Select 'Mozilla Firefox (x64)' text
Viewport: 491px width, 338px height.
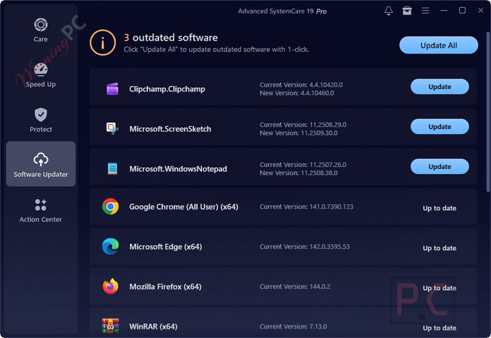tap(165, 286)
